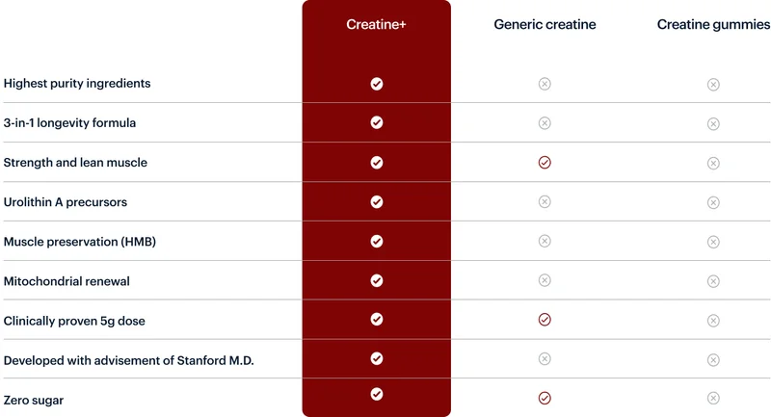Click the Developed with advisement of Stanford M.D. label
771x417 pixels.
click(x=129, y=360)
